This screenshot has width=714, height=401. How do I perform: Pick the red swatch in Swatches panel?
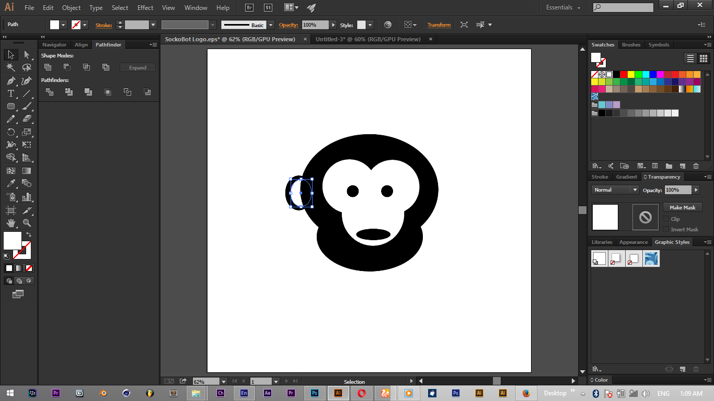pos(624,74)
